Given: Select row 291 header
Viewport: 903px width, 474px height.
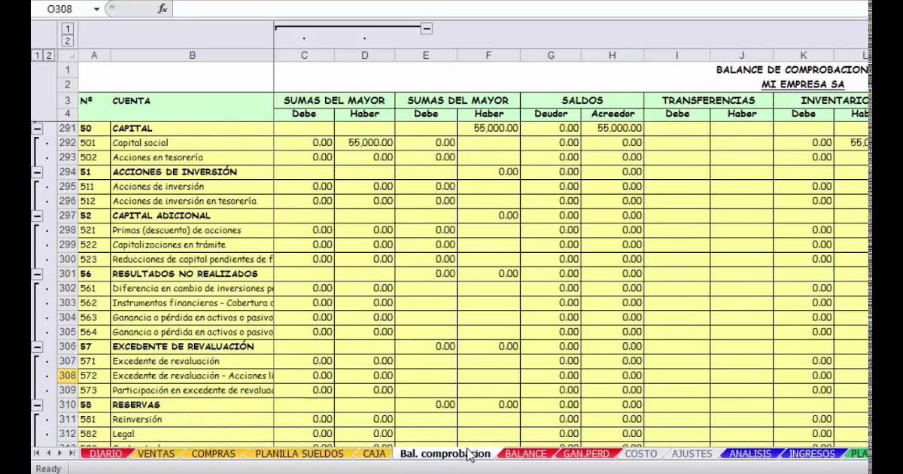Looking at the screenshot, I should click(68, 128).
